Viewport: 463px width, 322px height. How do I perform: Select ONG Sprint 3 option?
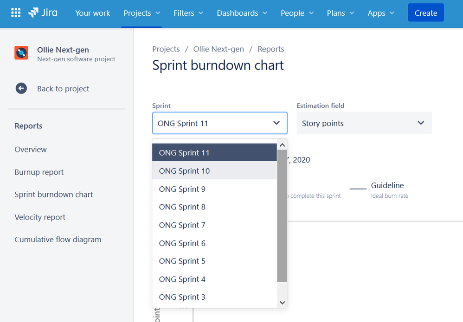tap(214, 297)
